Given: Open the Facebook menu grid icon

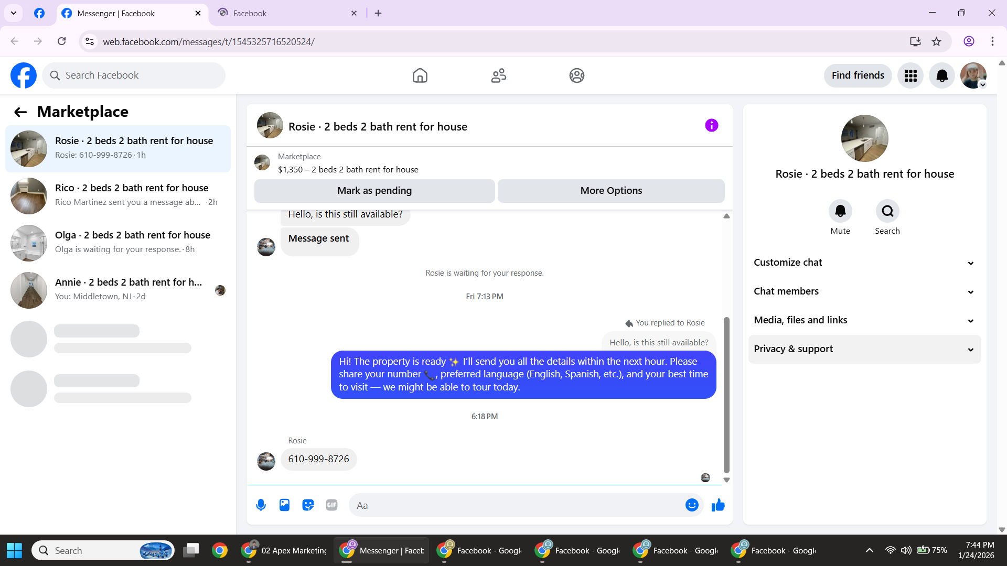Looking at the screenshot, I should click(x=910, y=76).
